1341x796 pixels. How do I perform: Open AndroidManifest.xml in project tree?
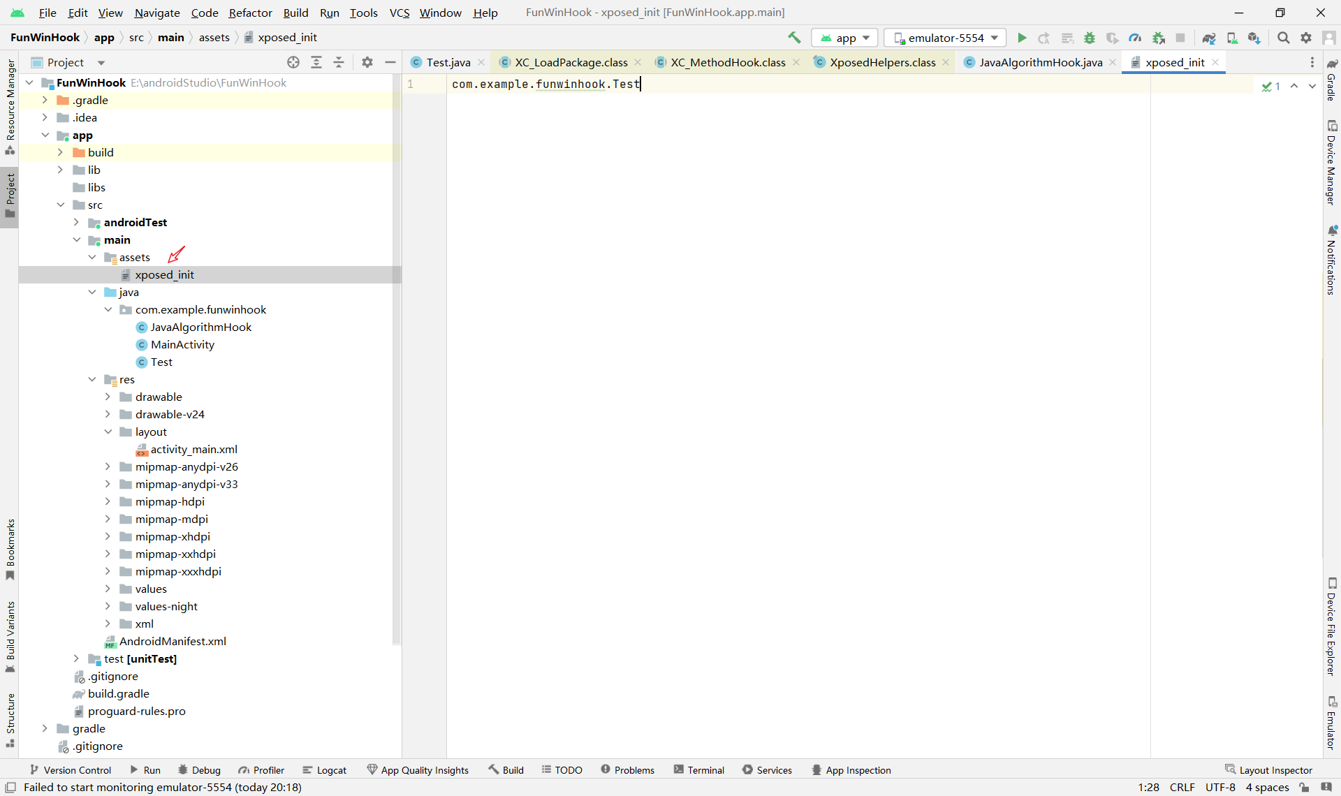[x=173, y=641]
